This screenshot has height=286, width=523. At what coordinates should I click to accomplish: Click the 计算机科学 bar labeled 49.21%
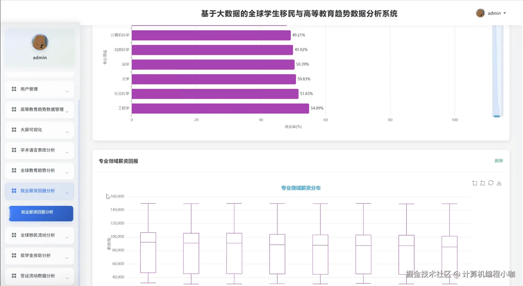pos(211,36)
